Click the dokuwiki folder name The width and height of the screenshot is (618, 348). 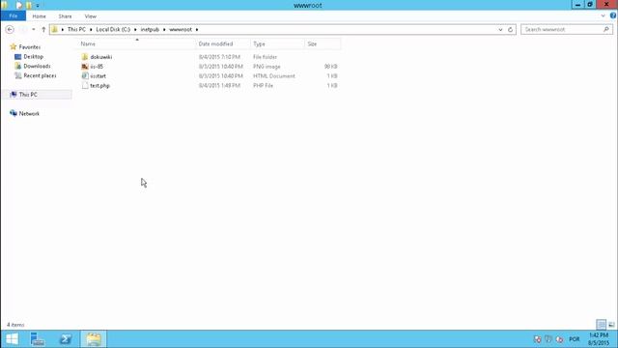coord(100,57)
